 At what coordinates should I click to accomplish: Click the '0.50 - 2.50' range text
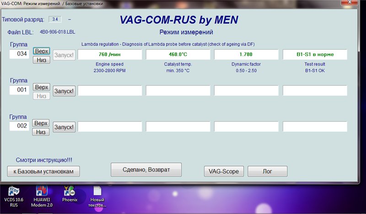(x=246, y=71)
